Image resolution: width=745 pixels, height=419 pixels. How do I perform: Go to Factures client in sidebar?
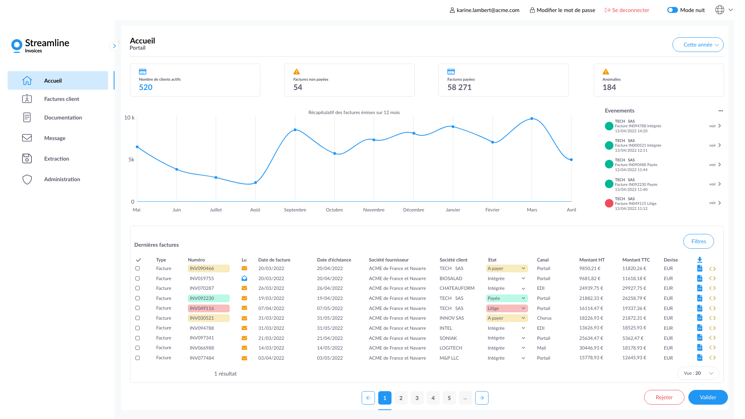(x=61, y=99)
